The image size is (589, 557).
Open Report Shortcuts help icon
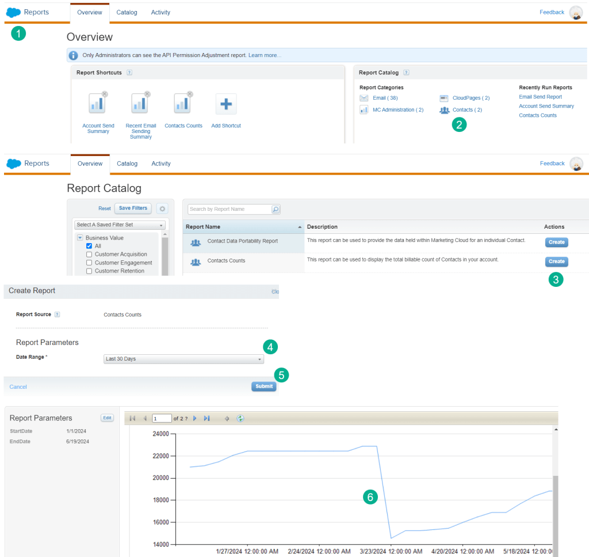point(129,73)
